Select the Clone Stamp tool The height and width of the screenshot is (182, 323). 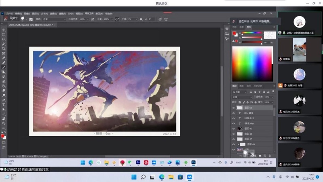(x=4, y=72)
